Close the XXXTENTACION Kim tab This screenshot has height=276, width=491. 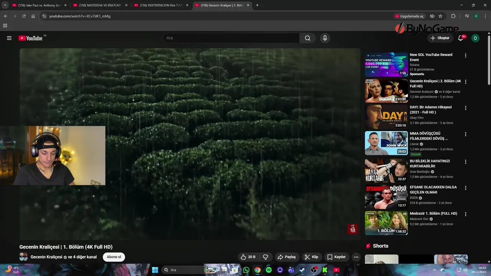coord(187,5)
